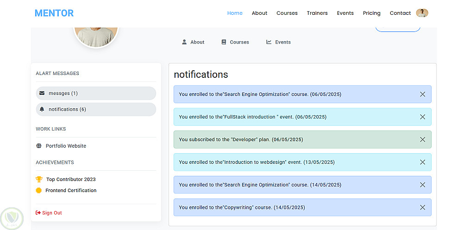Click the person icon next to About
Image resolution: width=463 pixels, height=230 pixels.
pos(184,42)
